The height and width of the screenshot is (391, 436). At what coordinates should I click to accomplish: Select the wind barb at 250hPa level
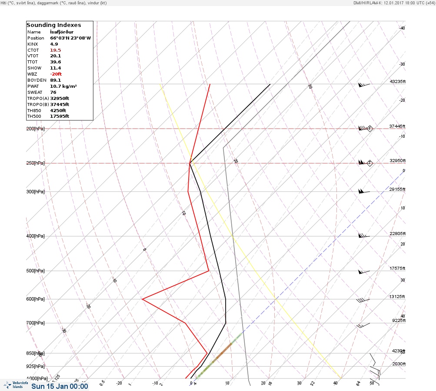pyautogui.click(x=363, y=162)
